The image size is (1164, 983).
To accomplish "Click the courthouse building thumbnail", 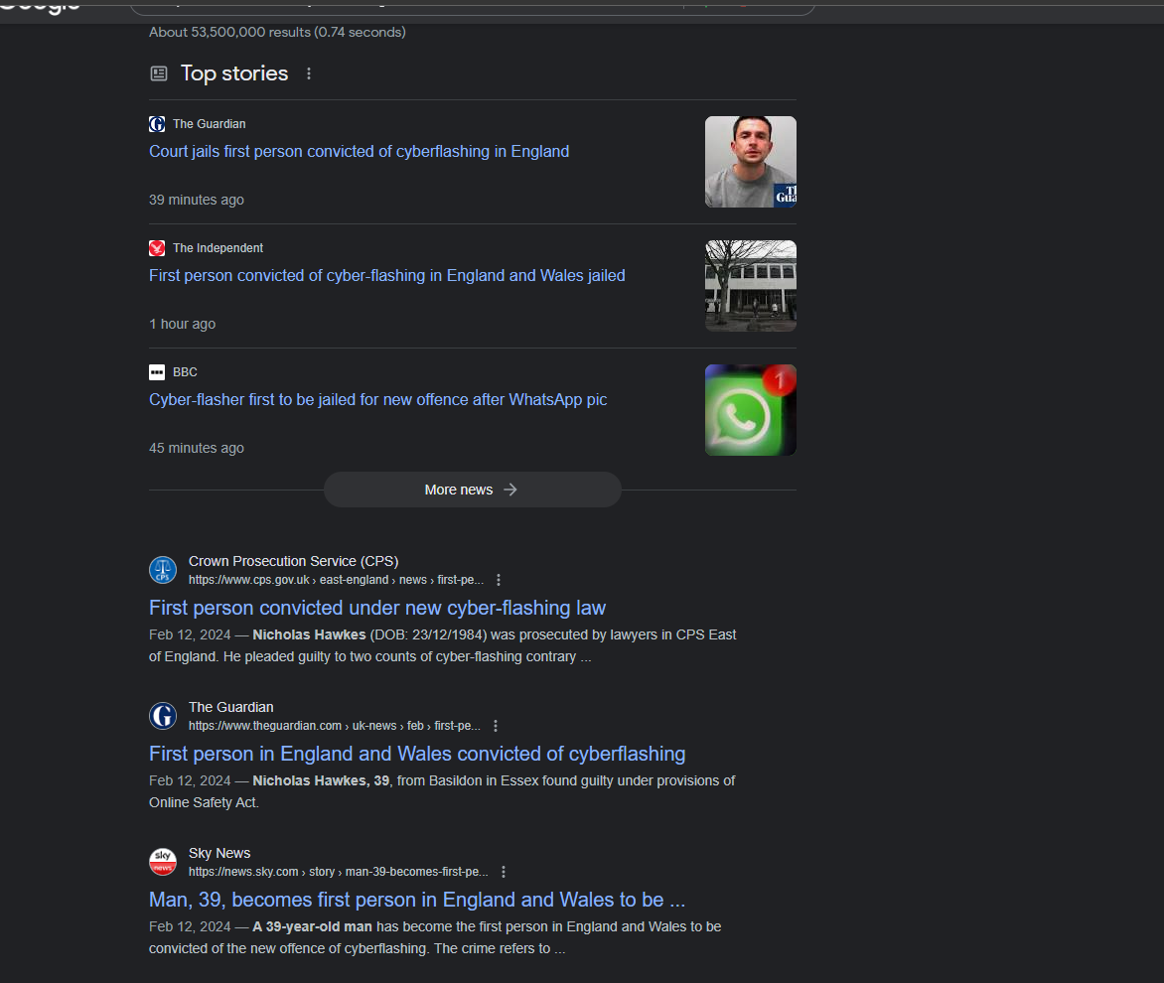I will 750,286.
